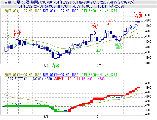This screenshot has height=120, width=157.
Task: Click the 5000 label on upper price axis
Action: click(148, 15)
